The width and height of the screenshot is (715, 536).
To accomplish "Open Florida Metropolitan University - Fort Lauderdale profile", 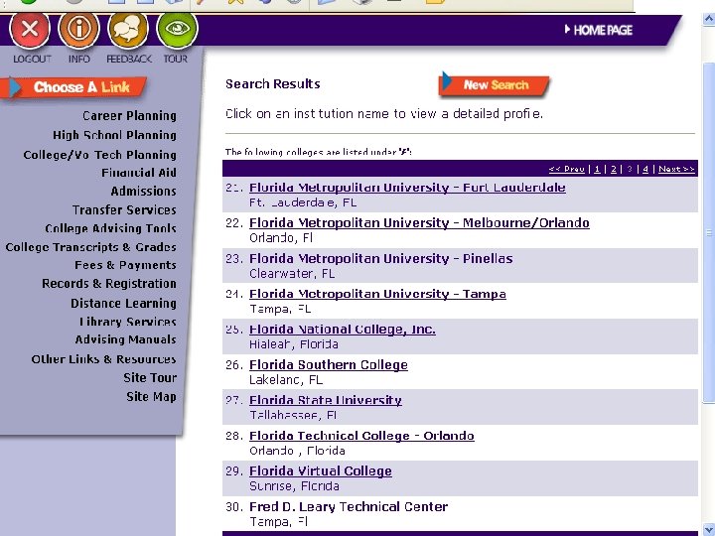I will point(408,188).
